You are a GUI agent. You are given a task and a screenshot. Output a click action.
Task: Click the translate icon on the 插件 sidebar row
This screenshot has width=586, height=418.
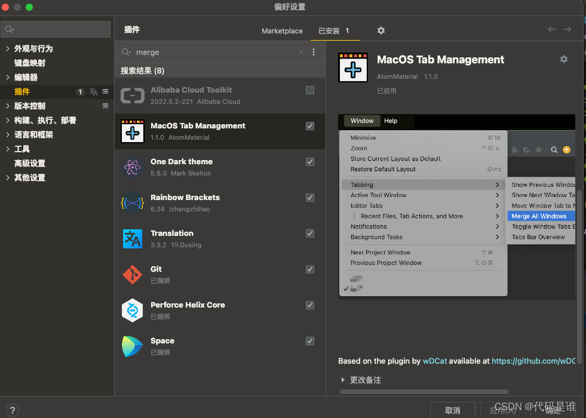click(x=93, y=92)
